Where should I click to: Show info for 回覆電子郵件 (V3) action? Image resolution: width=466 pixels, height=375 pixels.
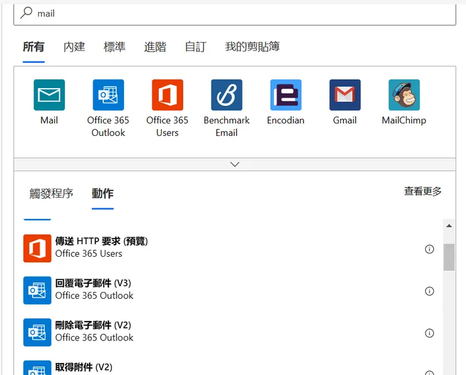click(429, 291)
